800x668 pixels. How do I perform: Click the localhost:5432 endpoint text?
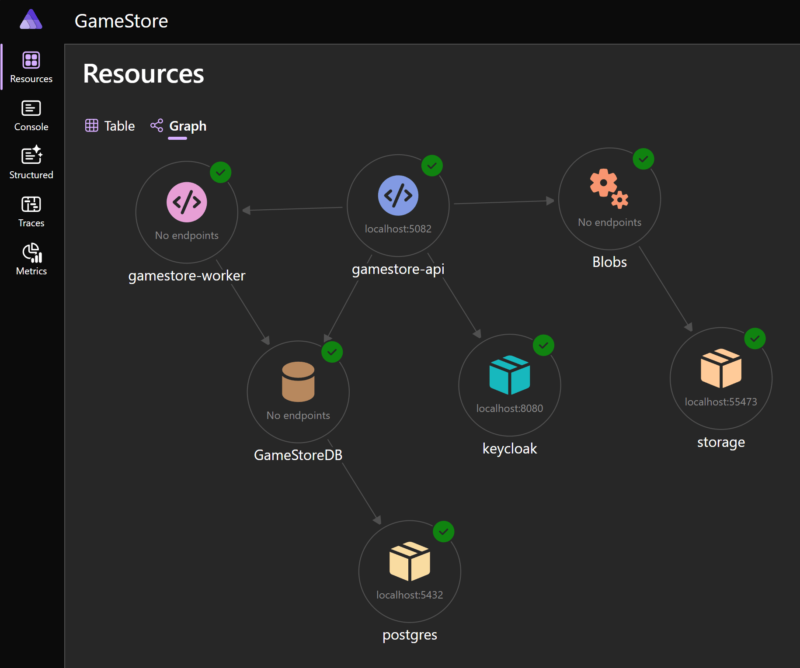click(410, 595)
